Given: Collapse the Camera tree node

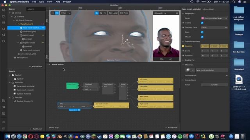Looking at the screenshot, I should [x=12, y=16].
